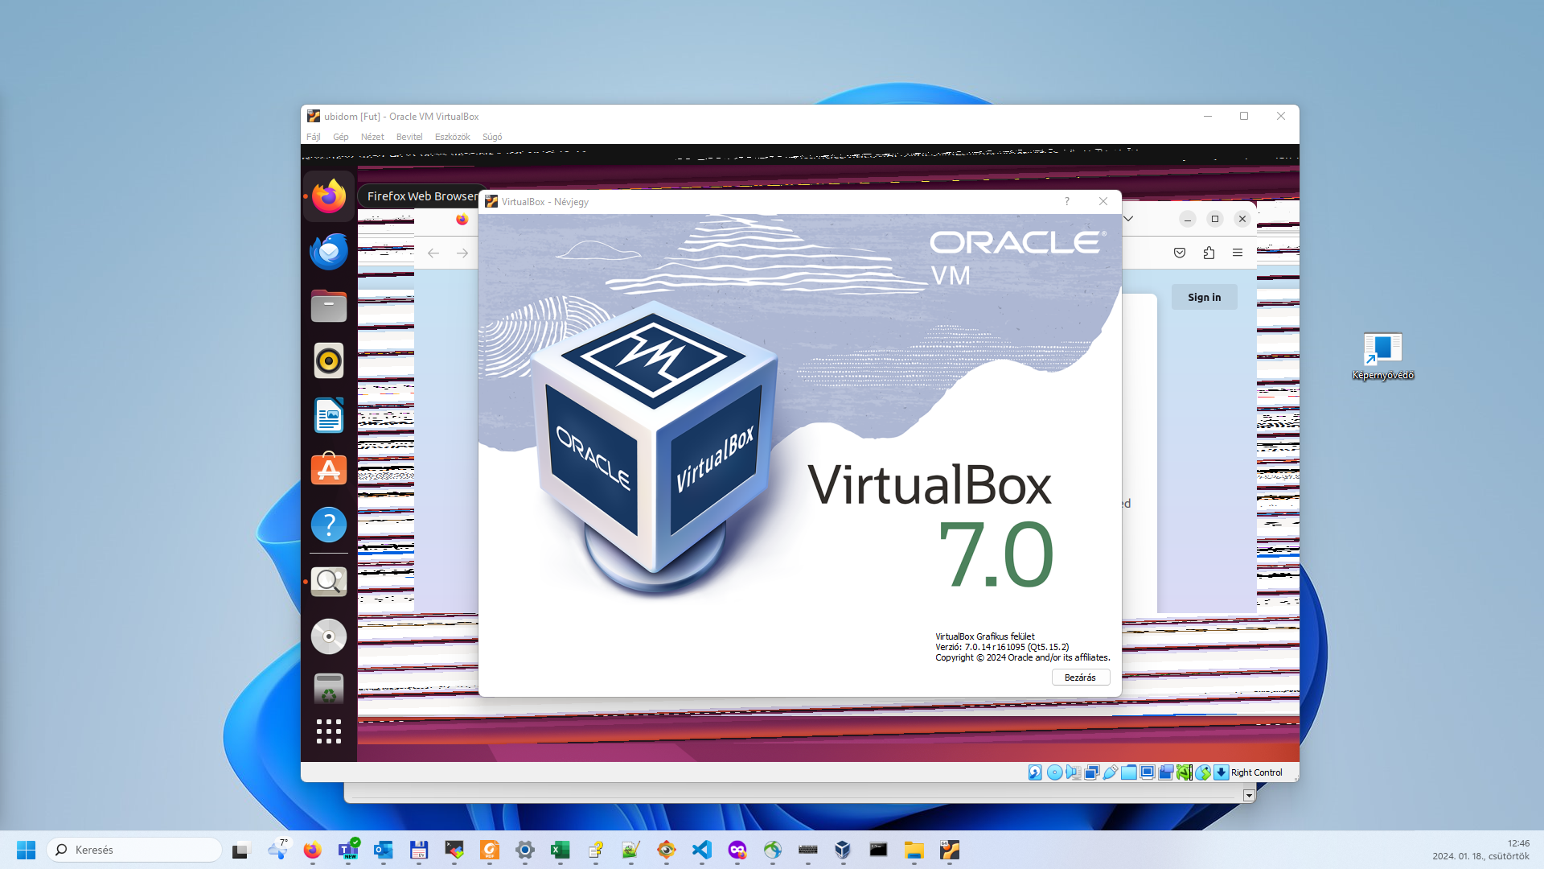The image size is (1544, 869).
Task: Click the optical disc icon in the dock
Action: 329,636
